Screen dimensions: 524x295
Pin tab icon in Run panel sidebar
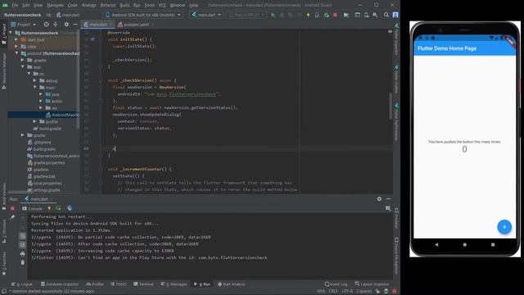(x=13, y=218)
